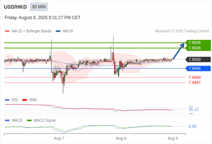This screenshot has height=144, width=212.
Task: Click the MA 50 legend label
Action: [x=68, y=31]
